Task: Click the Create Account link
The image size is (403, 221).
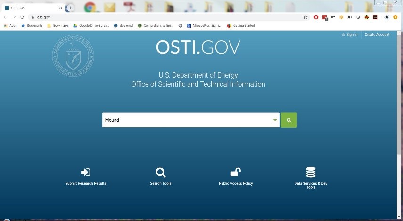Action: (x=377, y=35)
